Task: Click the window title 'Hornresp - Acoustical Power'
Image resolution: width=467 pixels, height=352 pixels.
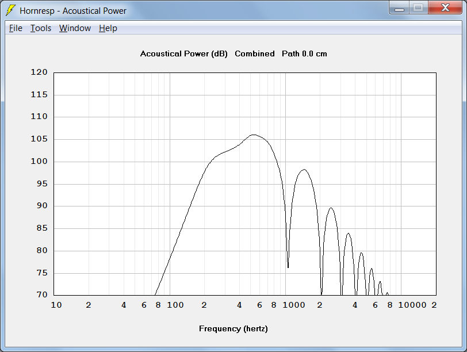Action: coord(73,11)
